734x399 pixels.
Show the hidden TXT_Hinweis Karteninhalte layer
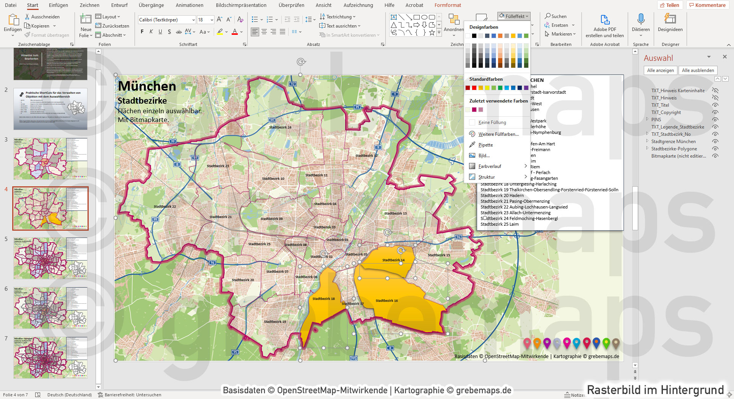715,90
